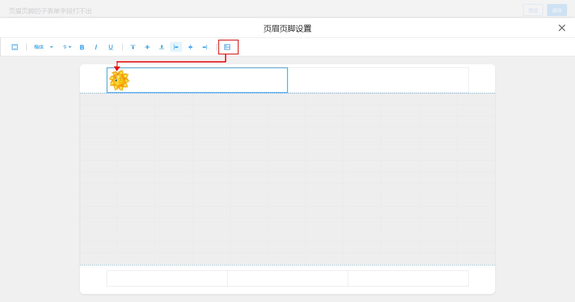This screenshot has height=302, width=575.
Task: Close the 页眉页脚设置 dialog
Action: (562, 28)
